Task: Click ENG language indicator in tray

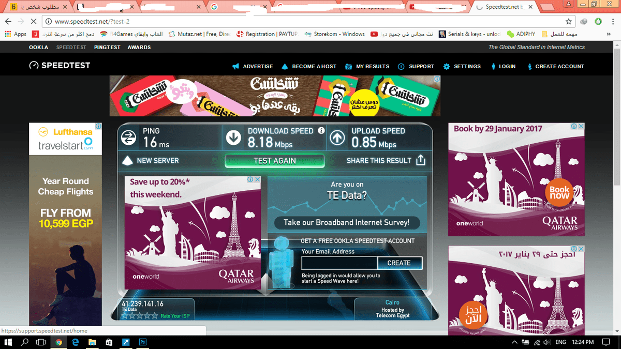Action: pyautogui.click(x=560, y=342)
